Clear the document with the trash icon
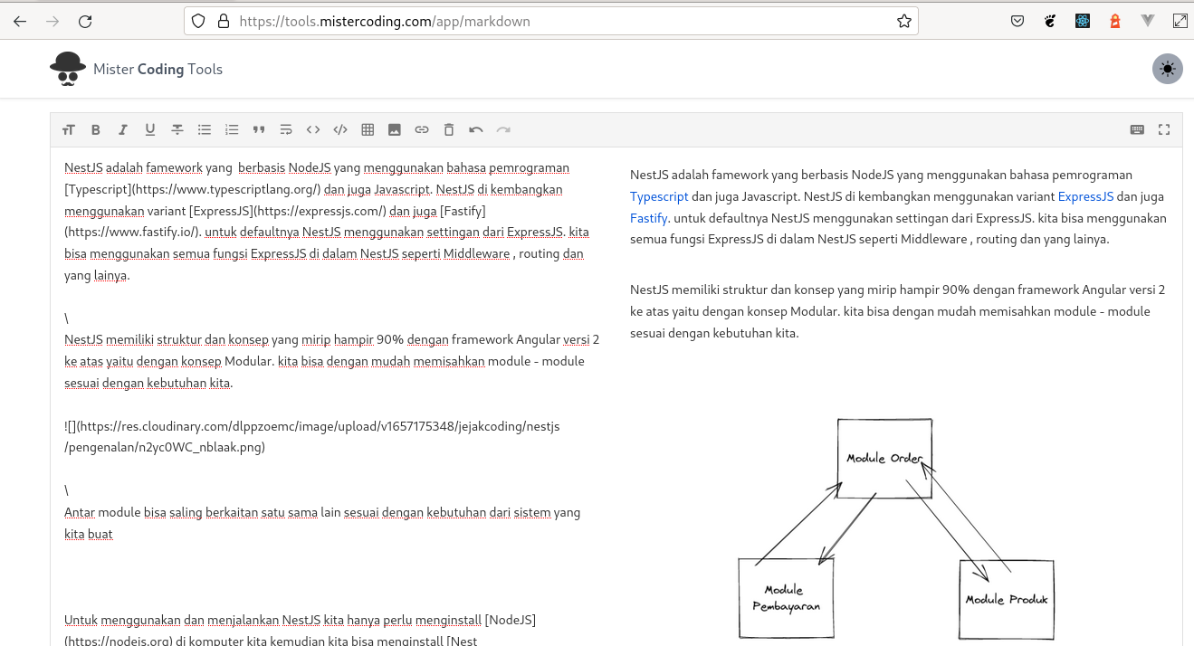1194x646 pixels. click(x=449, y=129)
